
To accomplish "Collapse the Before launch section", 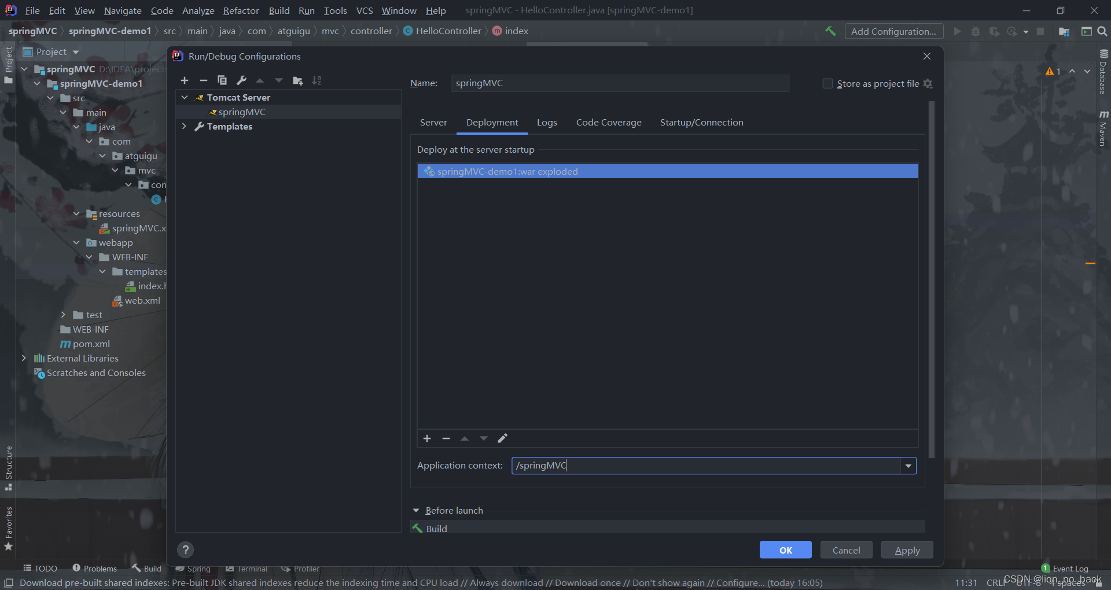I will click(x=415, y=510).
